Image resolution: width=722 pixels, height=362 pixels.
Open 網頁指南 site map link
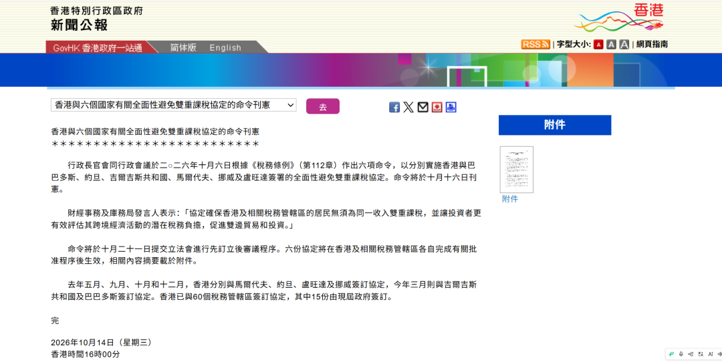tap(652, 44)
